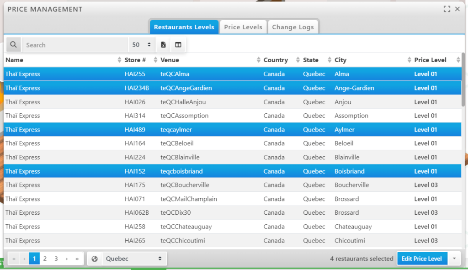
Task: Open the Change Logs tab
Action: click(x=293, y=27)
